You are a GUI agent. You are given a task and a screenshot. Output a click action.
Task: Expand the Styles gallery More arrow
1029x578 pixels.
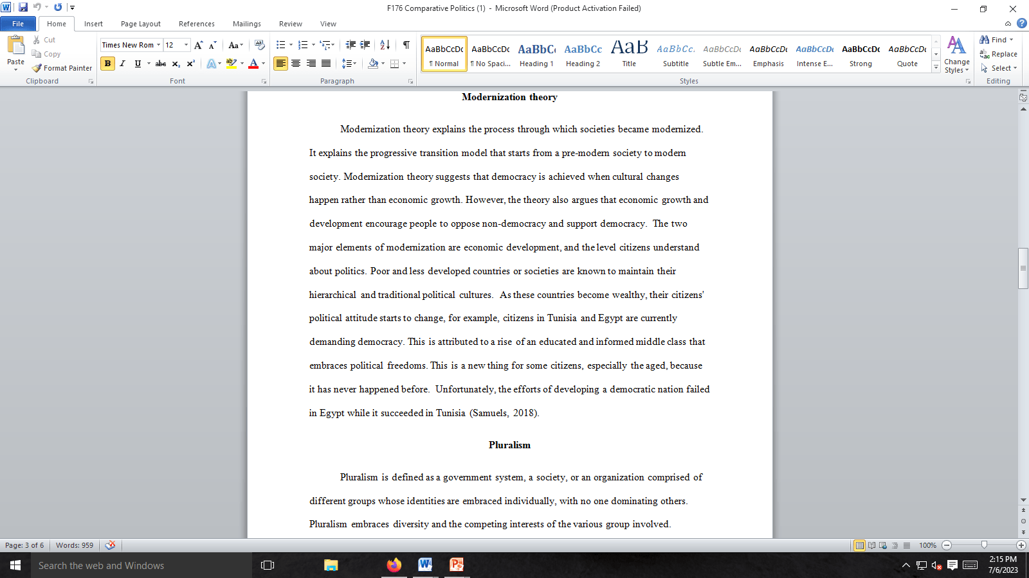(x=936, y=67)
